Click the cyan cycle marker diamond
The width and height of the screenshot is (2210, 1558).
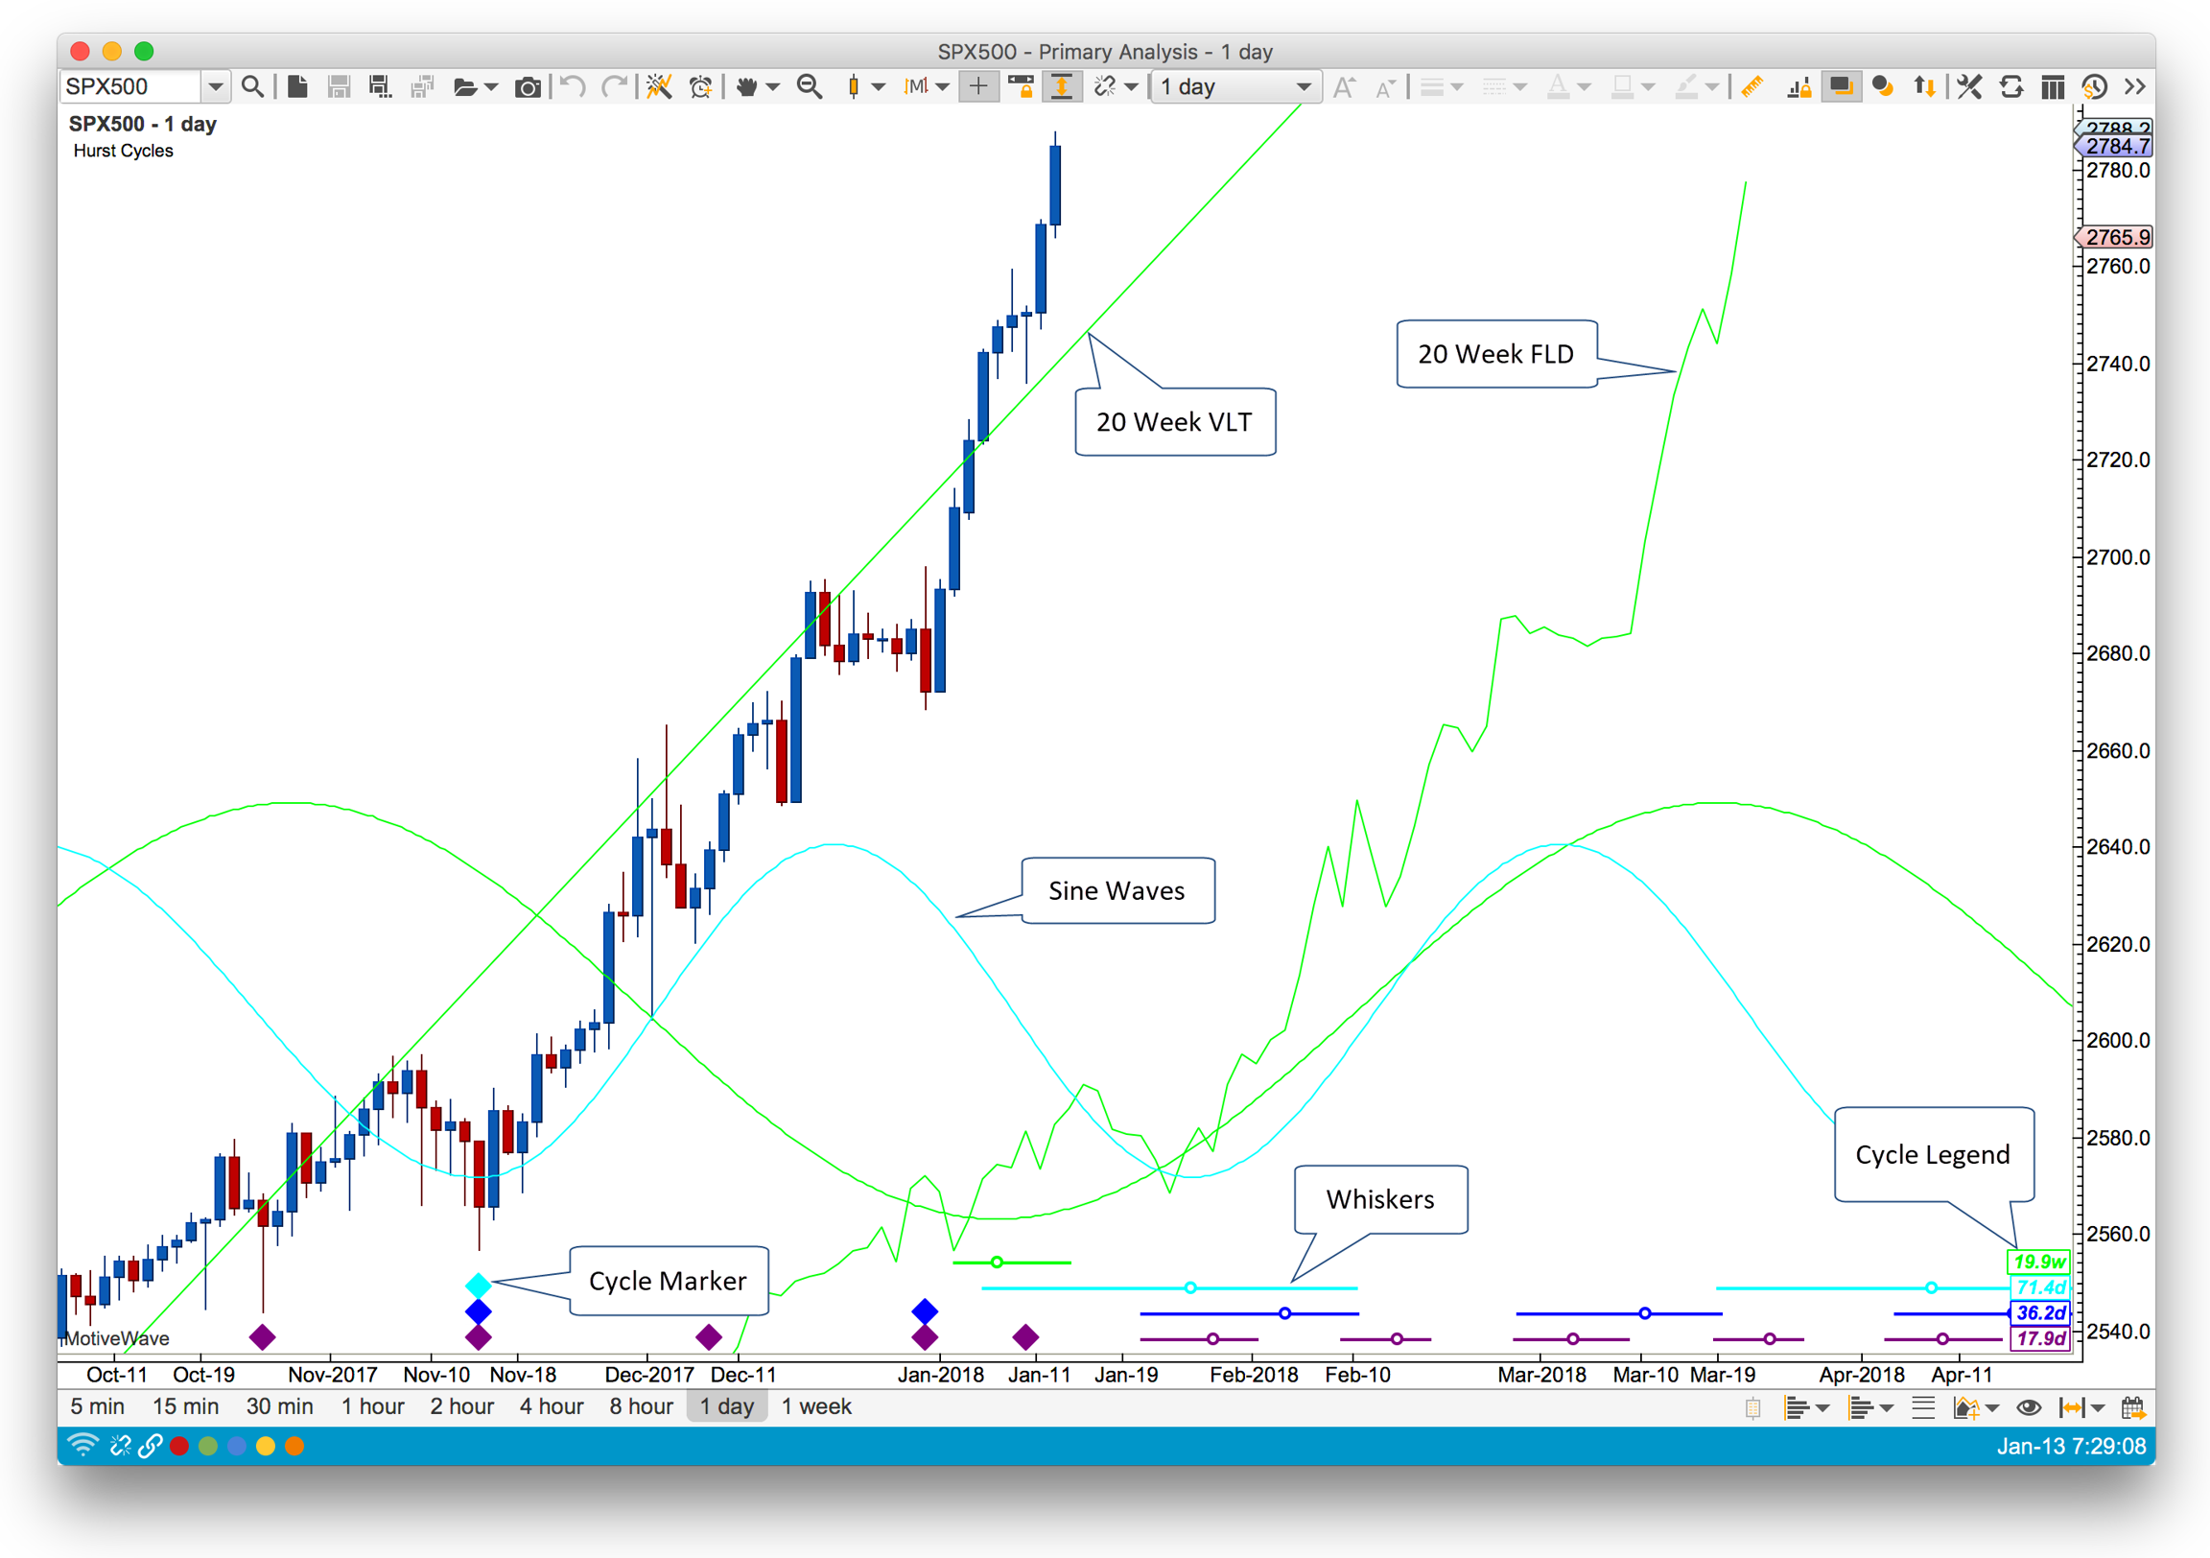(479, 1285)
